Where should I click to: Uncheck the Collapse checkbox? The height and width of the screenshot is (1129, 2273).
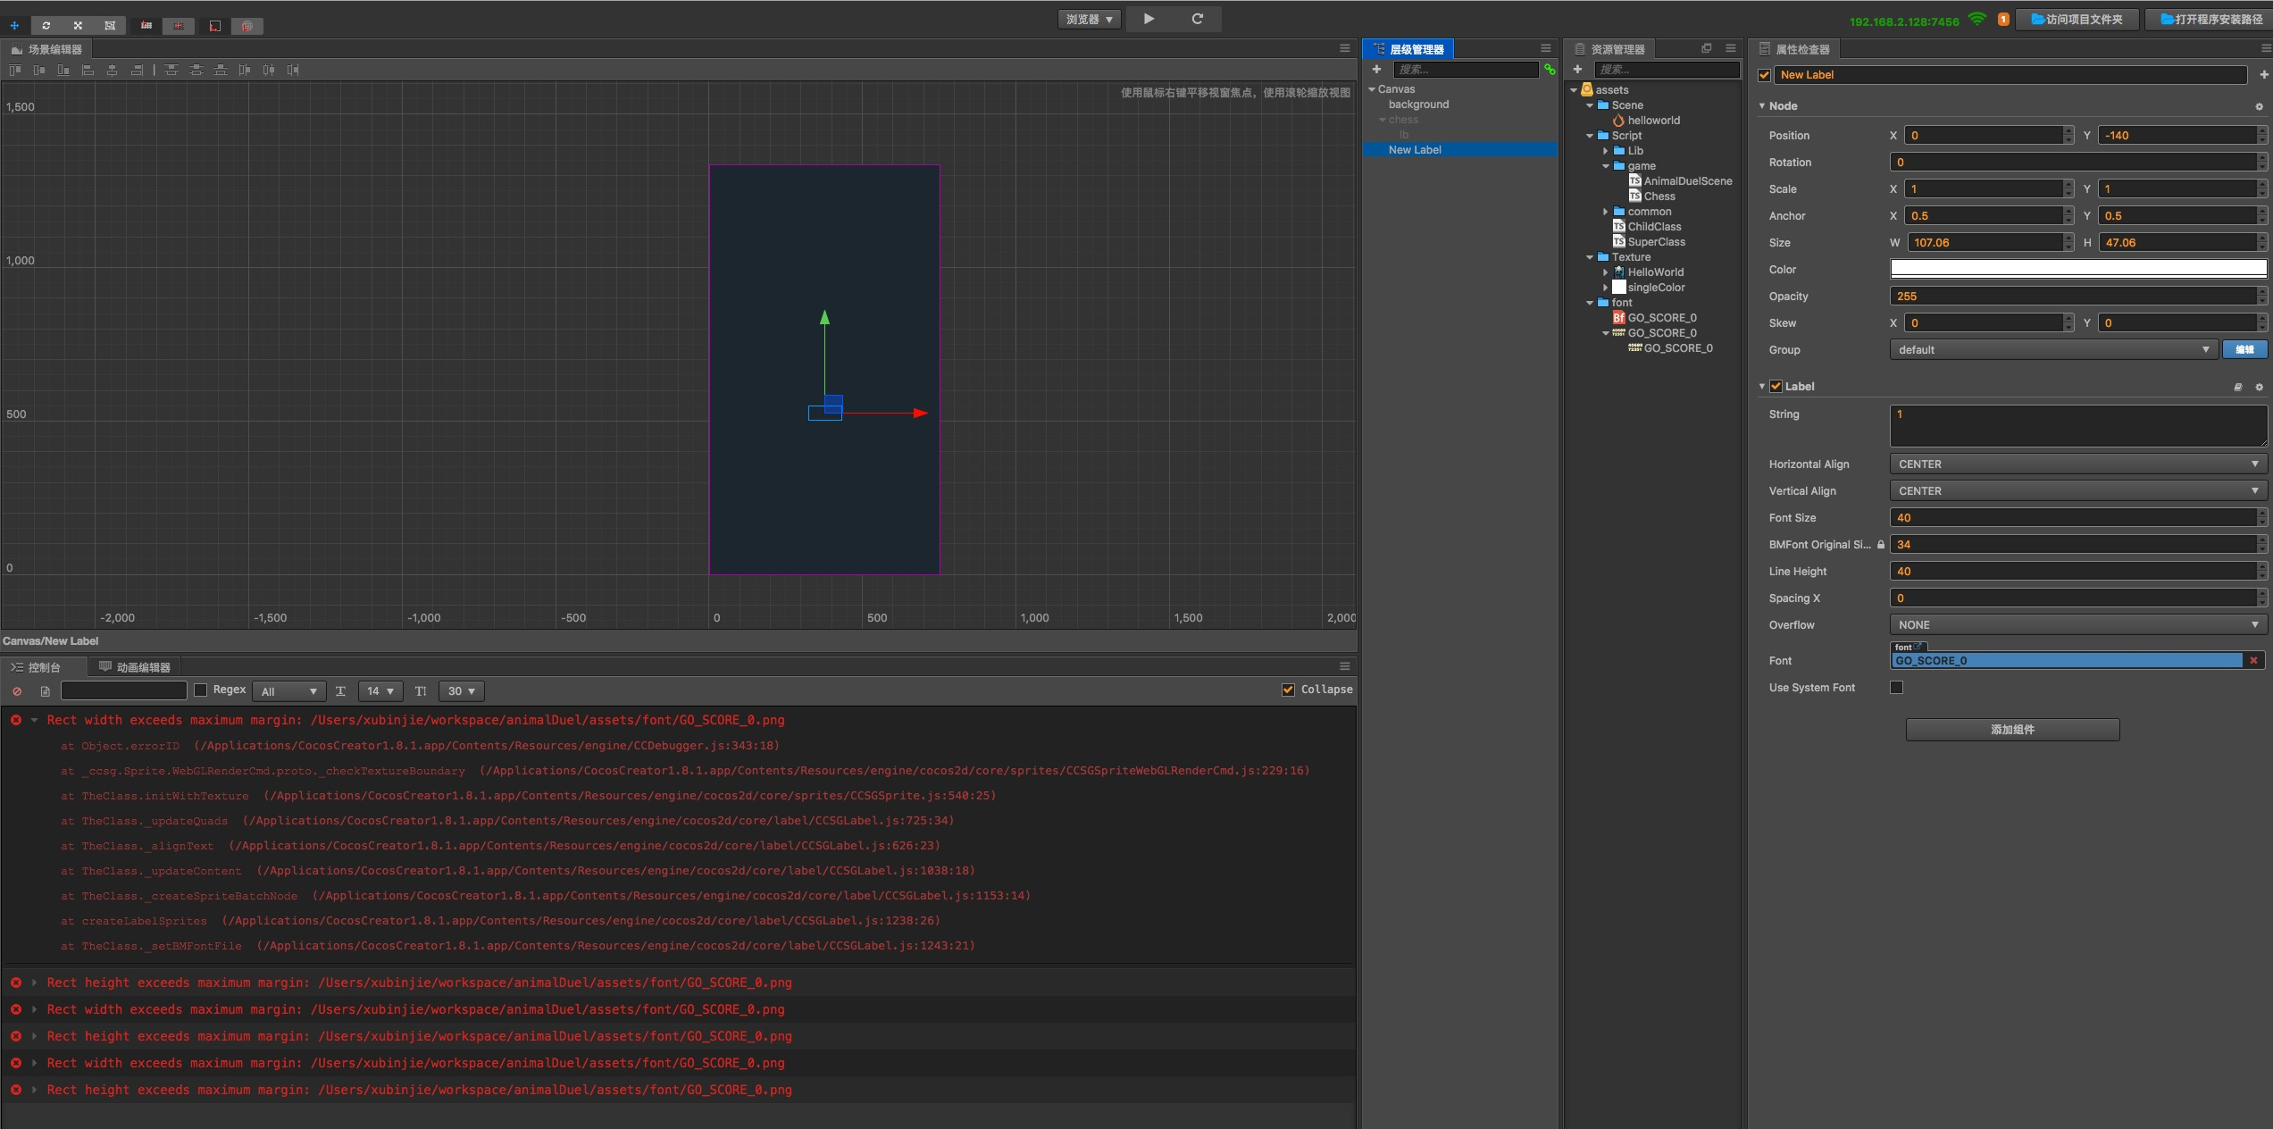[1288, 690]
